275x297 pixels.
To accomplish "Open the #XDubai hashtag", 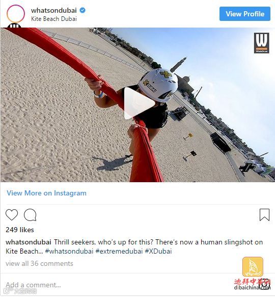I will (x=158, y=252).
